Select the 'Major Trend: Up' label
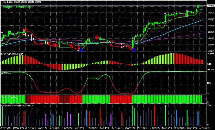This screenshot has height=130, width=215. pos(17,7)
